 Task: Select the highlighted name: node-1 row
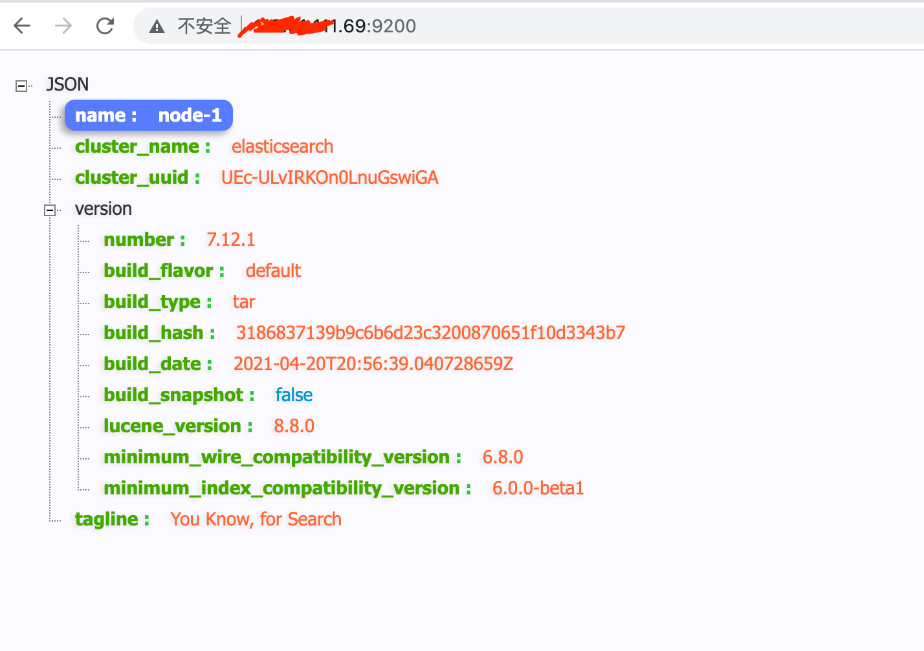coord(148,115)
